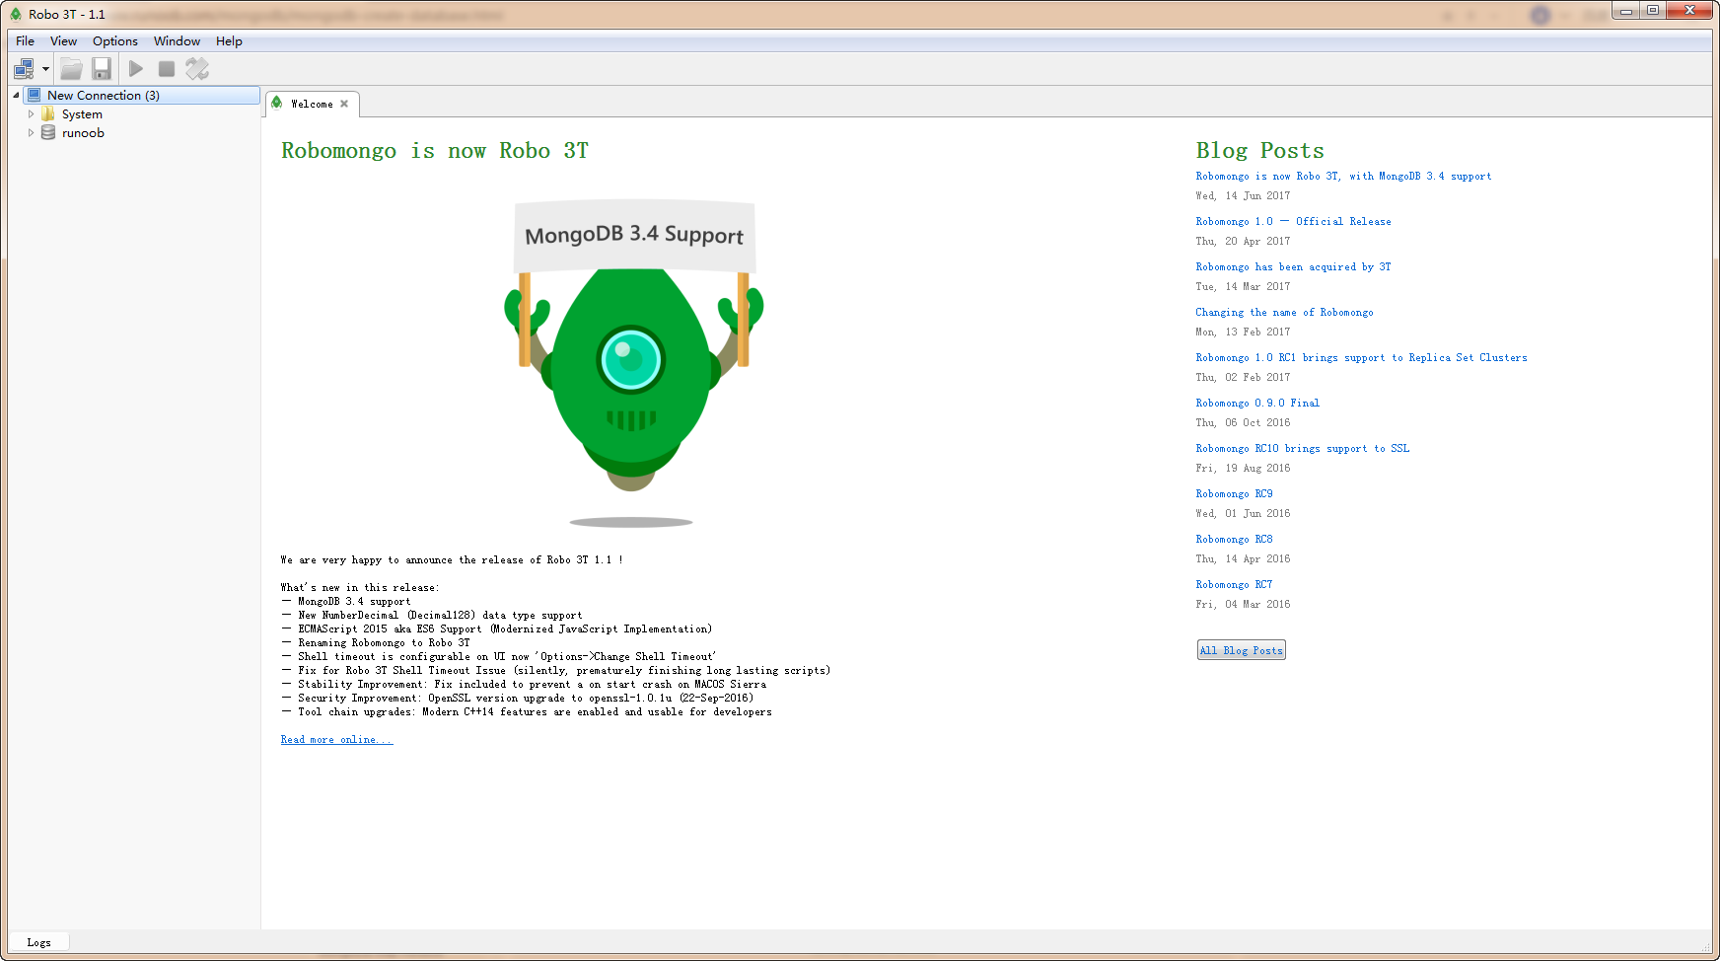
Task: Open the 'Robomongo RC9' blog post
Action: pos(1234,494)
